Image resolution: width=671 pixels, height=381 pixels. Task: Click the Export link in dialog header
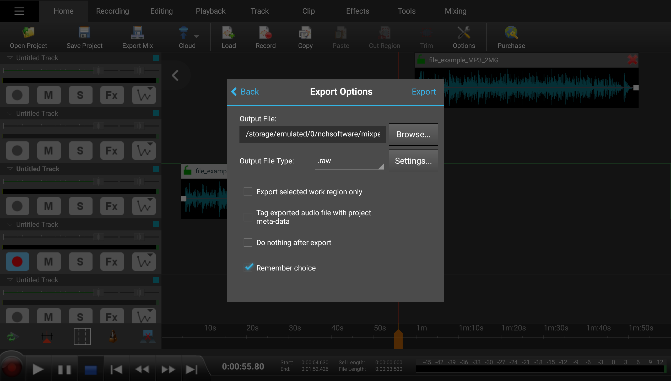[424, 92]
